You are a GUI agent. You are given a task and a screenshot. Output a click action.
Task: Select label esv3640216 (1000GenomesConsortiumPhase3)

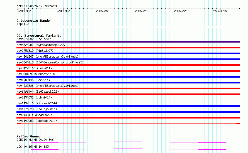(x=50, y=62)
